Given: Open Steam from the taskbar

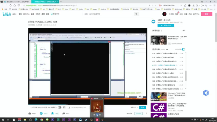Looking at the screenshot, I should click(86, 120).
